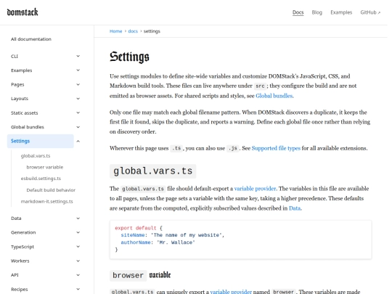Expand the Workers section chevron

78,261
